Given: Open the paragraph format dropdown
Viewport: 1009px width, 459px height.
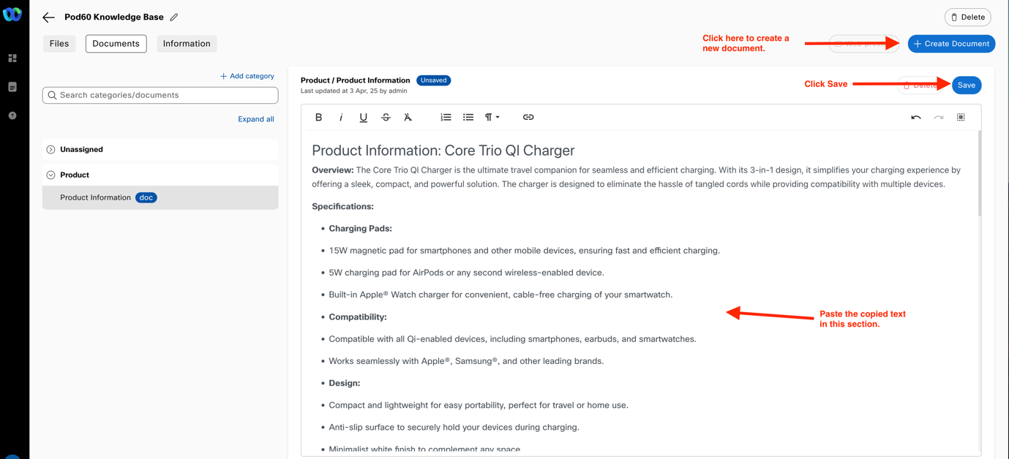Looking at the screenshot, I should (x=492, y=117).
